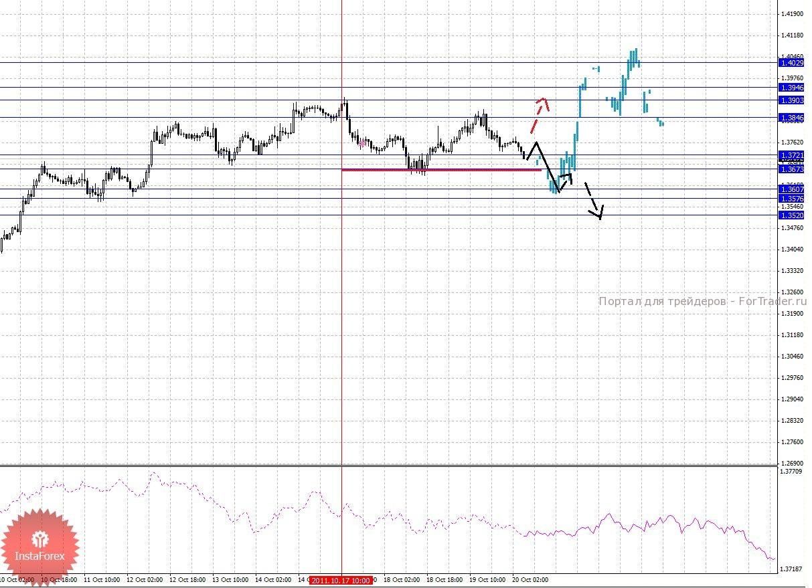Click the 12 Oct 18:00 time axis label
The width and height of the screenshot is (812, 588).
(187, 580)
